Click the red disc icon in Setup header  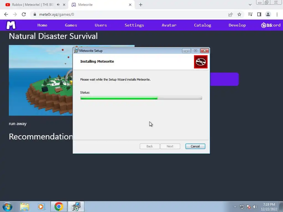pyautogui.click(x=201, y=62)
